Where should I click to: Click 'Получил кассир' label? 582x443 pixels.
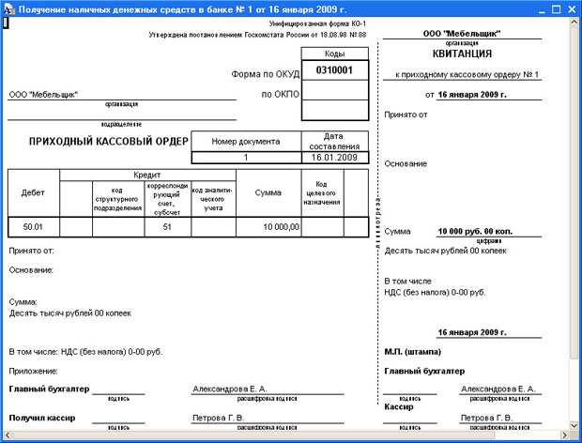[x=42, y=418]
